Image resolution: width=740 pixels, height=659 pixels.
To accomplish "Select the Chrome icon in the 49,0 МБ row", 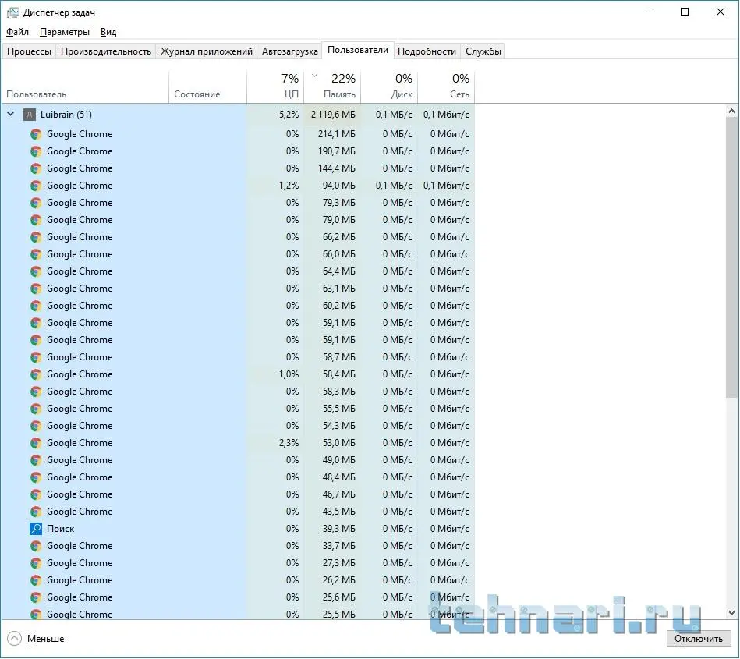I will pyautogui.click(x=36, y=460).
